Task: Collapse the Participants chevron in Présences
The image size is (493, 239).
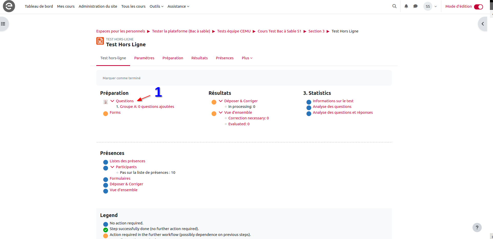Action: click(x=112, y=167)
